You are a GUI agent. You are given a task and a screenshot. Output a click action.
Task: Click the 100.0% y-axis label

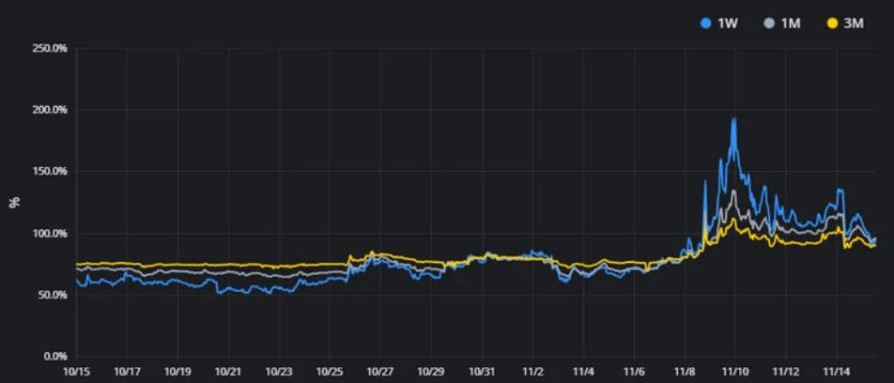pos(52,234)
